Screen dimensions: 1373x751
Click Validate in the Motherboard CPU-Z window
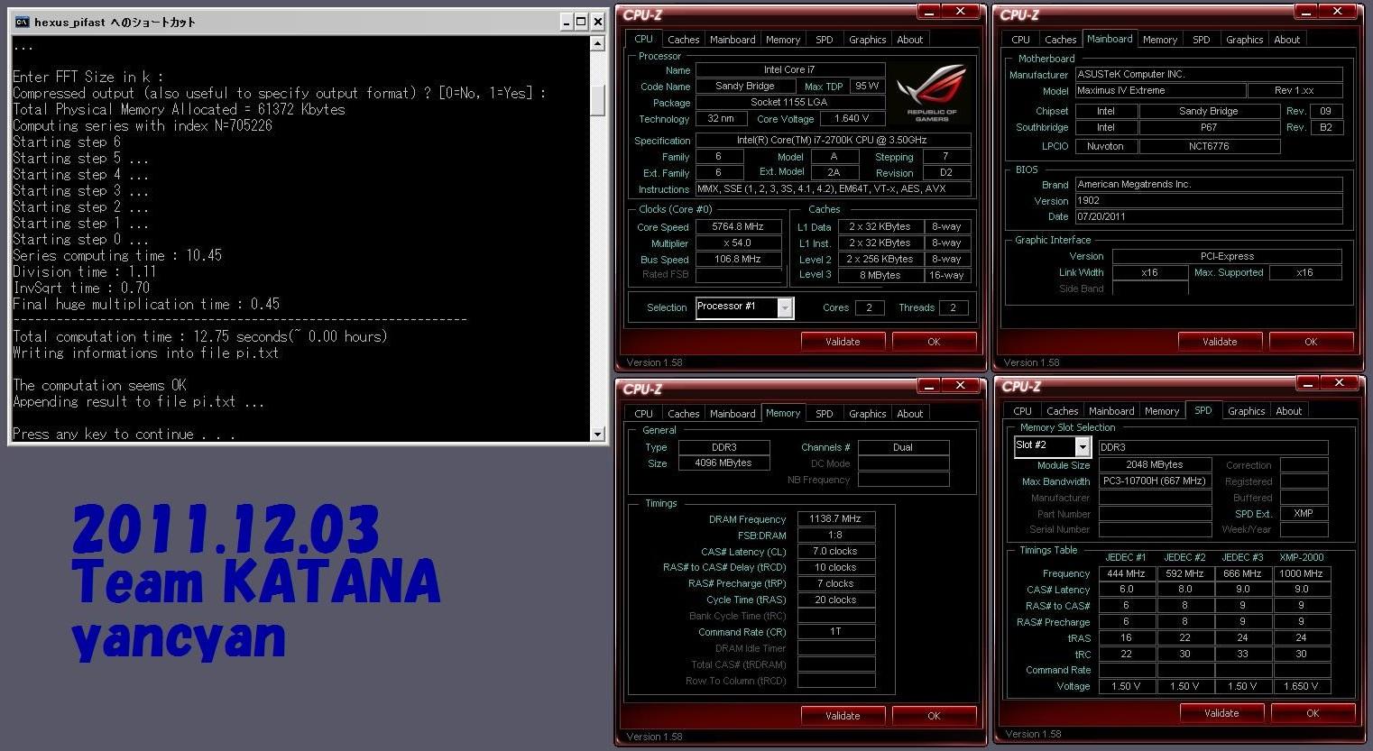coord(1220,342)
